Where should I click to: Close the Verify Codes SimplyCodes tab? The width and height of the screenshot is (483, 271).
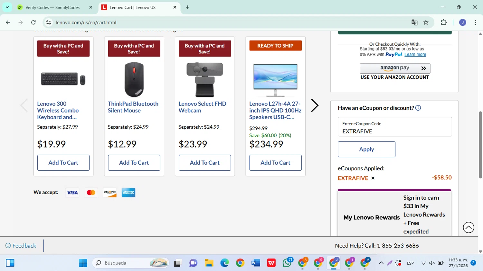[x=90, y=7]
